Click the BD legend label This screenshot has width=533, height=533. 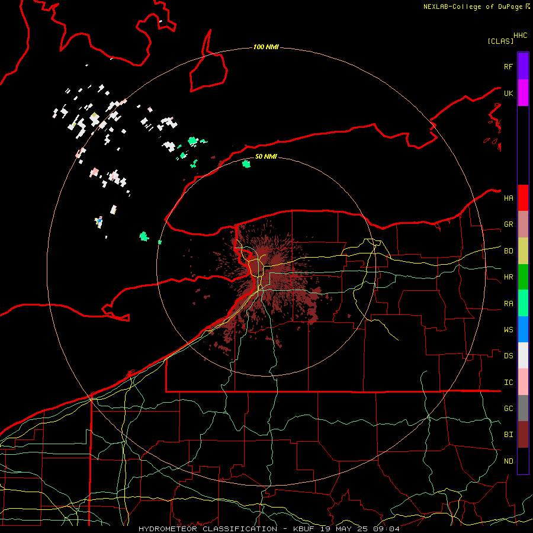pyautogui.click(x=508, y=251)
